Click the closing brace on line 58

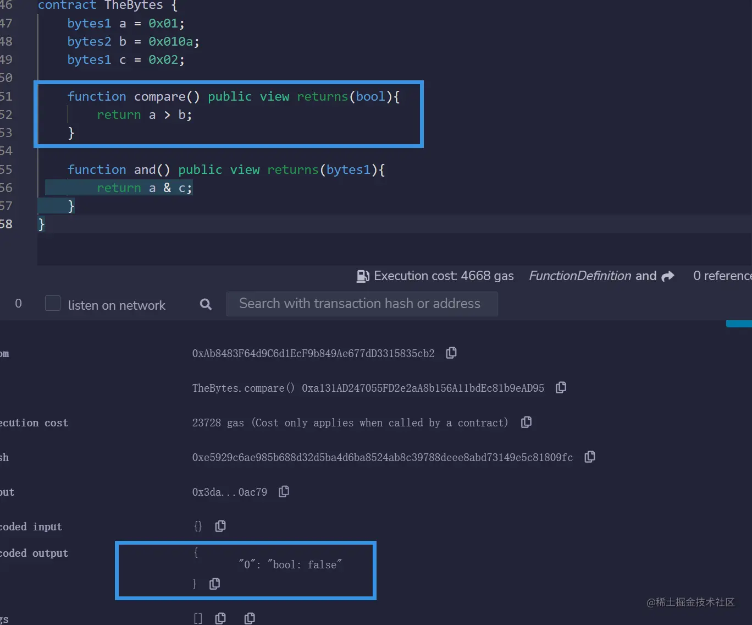[x=41, y=224]
